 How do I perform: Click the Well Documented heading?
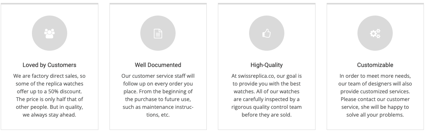pyautogui.click(x=158, y=65)
